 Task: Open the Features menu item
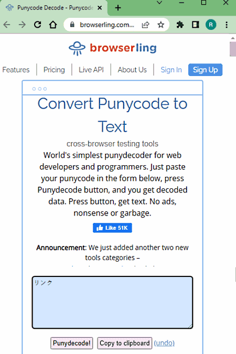16,70
